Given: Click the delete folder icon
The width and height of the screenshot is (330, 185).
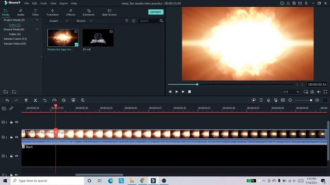Looking at the screenshot, I should point(14,91).
